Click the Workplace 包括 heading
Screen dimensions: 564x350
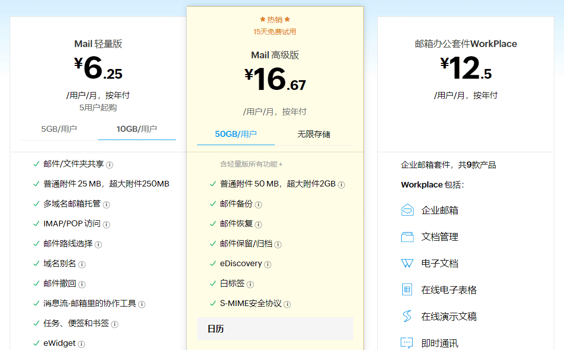pyautogui.click(x=432, y=184)
